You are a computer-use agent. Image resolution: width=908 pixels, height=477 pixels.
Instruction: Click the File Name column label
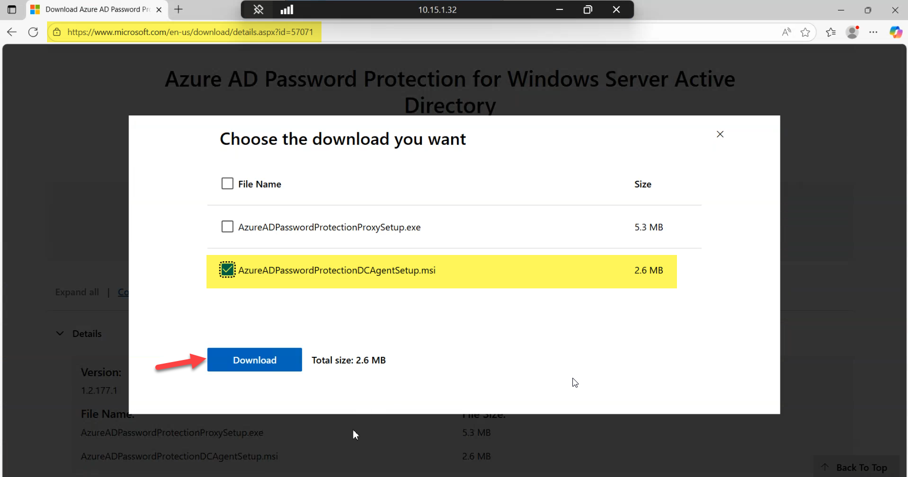[x=260, y=184]
